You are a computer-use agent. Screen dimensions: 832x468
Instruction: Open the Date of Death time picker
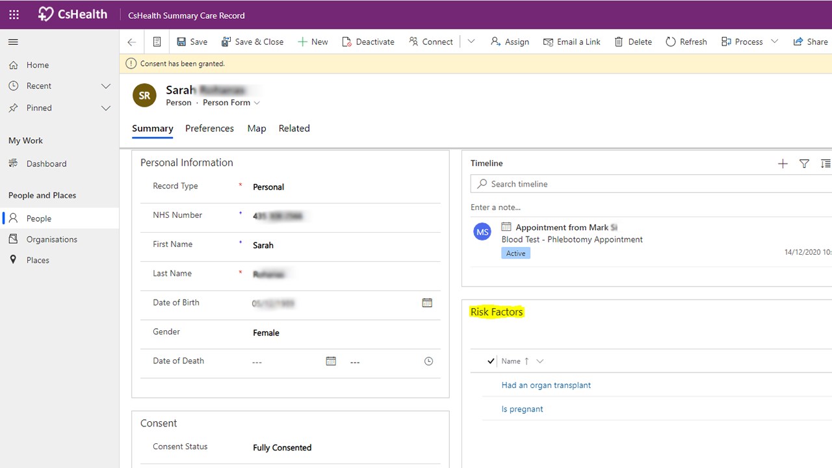[428, 361]
